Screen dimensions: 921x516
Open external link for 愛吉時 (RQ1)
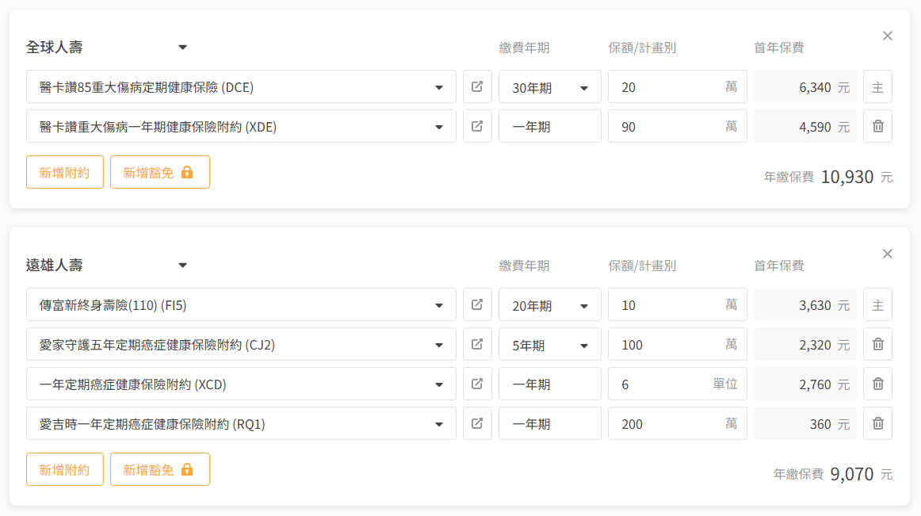point(477,423)
